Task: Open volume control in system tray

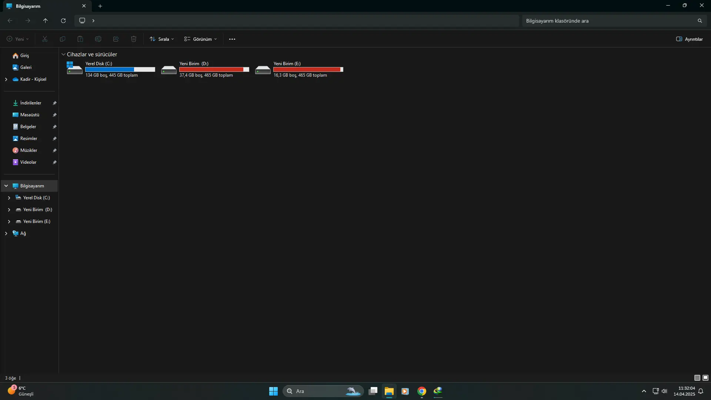Action: 664,391
